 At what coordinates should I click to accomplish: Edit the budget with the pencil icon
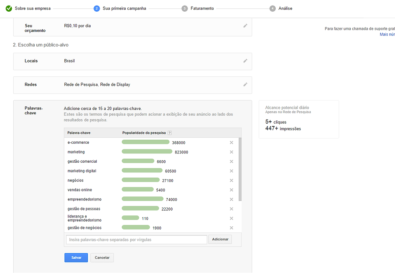(x=245, y=26)
